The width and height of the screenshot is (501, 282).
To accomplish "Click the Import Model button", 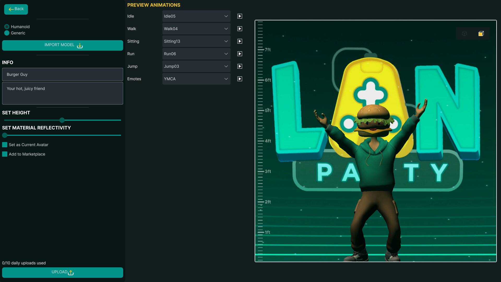I will [x=62, y=45].
